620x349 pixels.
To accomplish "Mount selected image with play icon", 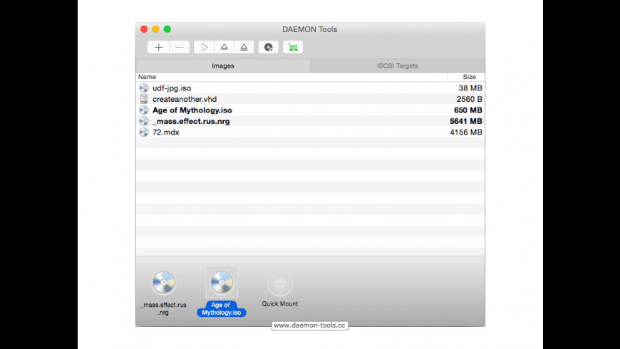I will [x=204, y=48].
